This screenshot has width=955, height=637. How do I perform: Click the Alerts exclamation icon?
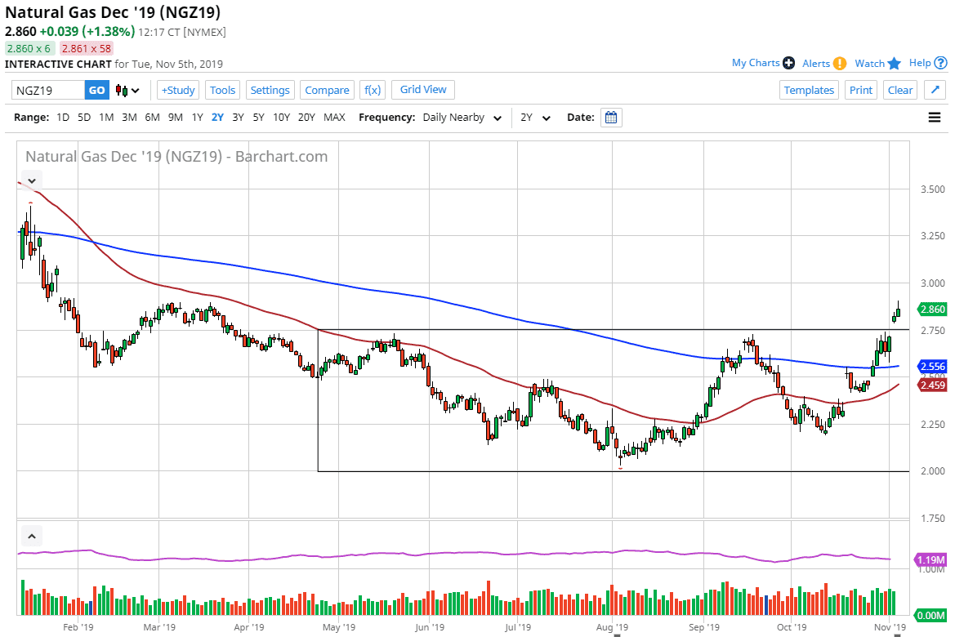[x=840, y=63]
